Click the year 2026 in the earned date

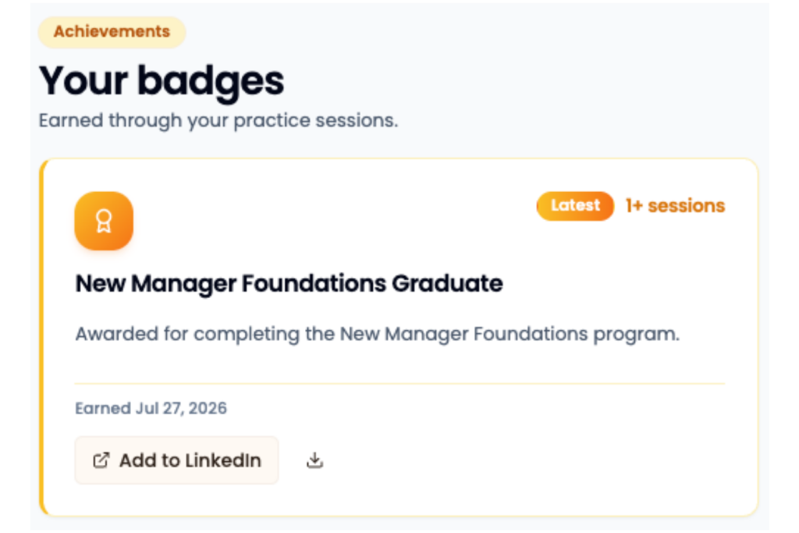[x=208, y=408]
